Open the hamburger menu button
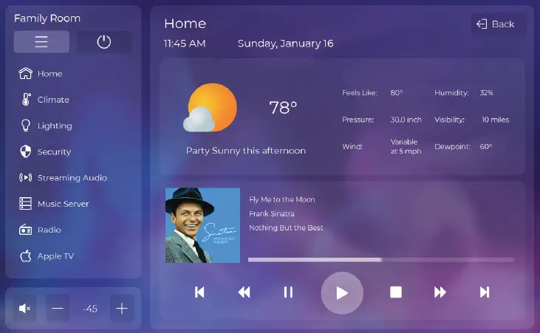Screen dimensions: 540x333 pos(41,41)
